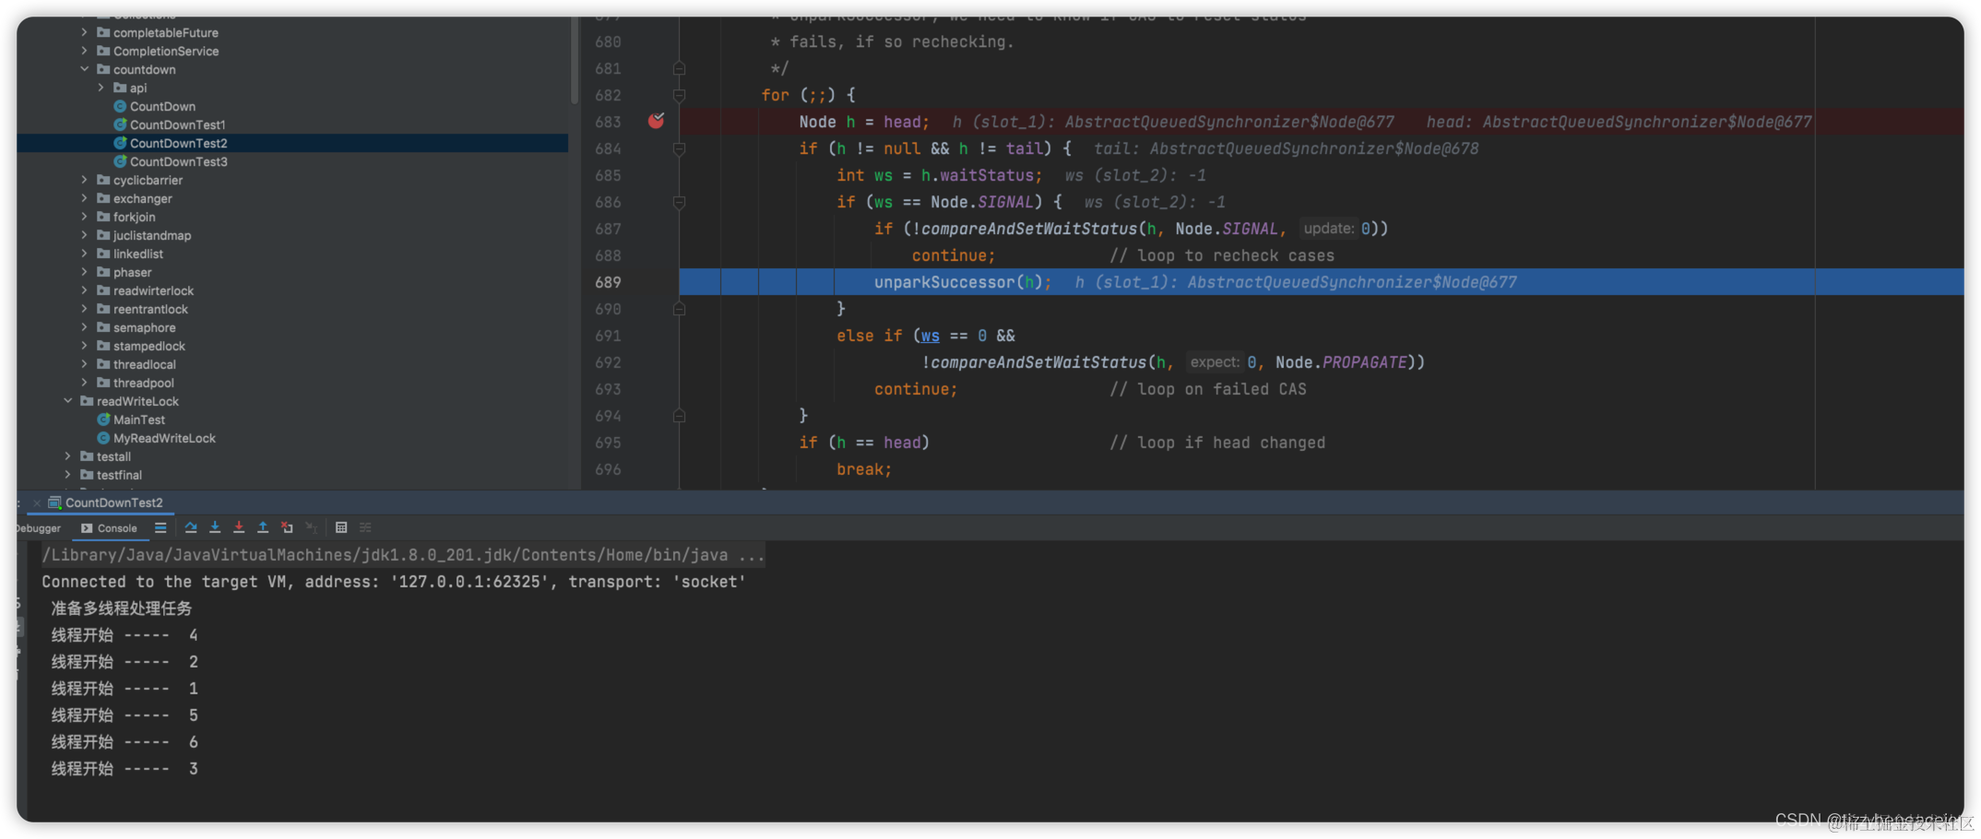Click the Trace Current Stream Chain icon
The width and height of the screenshot is (1981, 839).
click(365, 527)
